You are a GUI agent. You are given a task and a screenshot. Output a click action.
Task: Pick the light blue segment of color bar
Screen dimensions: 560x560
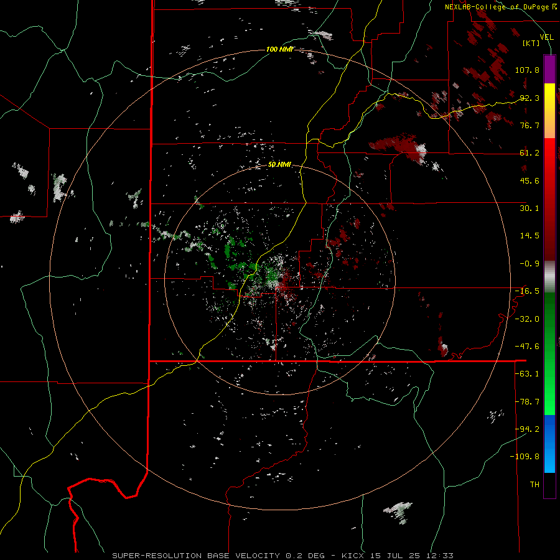[x=549, y=460]
